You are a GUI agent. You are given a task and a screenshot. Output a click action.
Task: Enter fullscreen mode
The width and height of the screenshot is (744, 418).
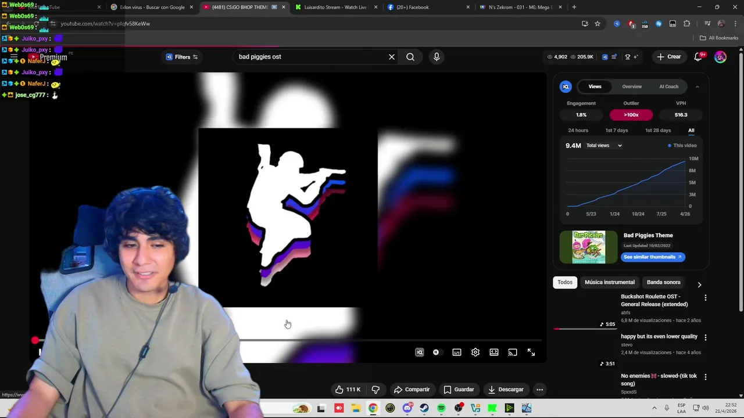[x=531, y=352]
